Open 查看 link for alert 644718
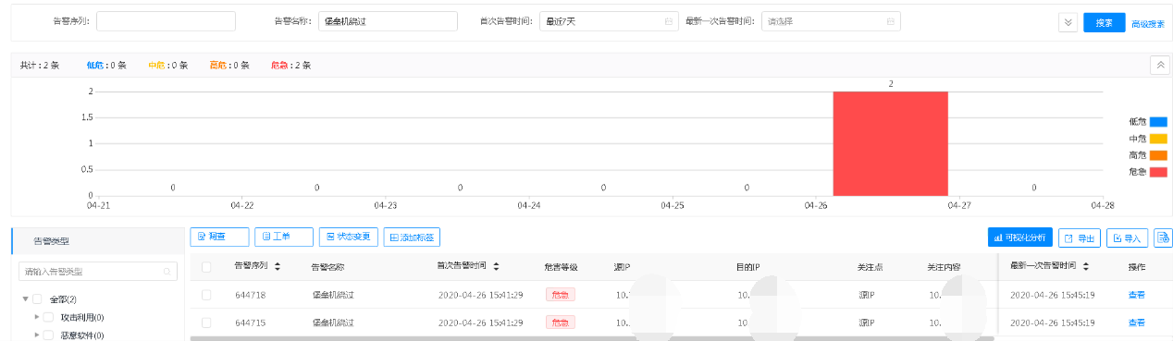Image resolution: width=1173 pixels, height=341 pixels. (1136, 295)
